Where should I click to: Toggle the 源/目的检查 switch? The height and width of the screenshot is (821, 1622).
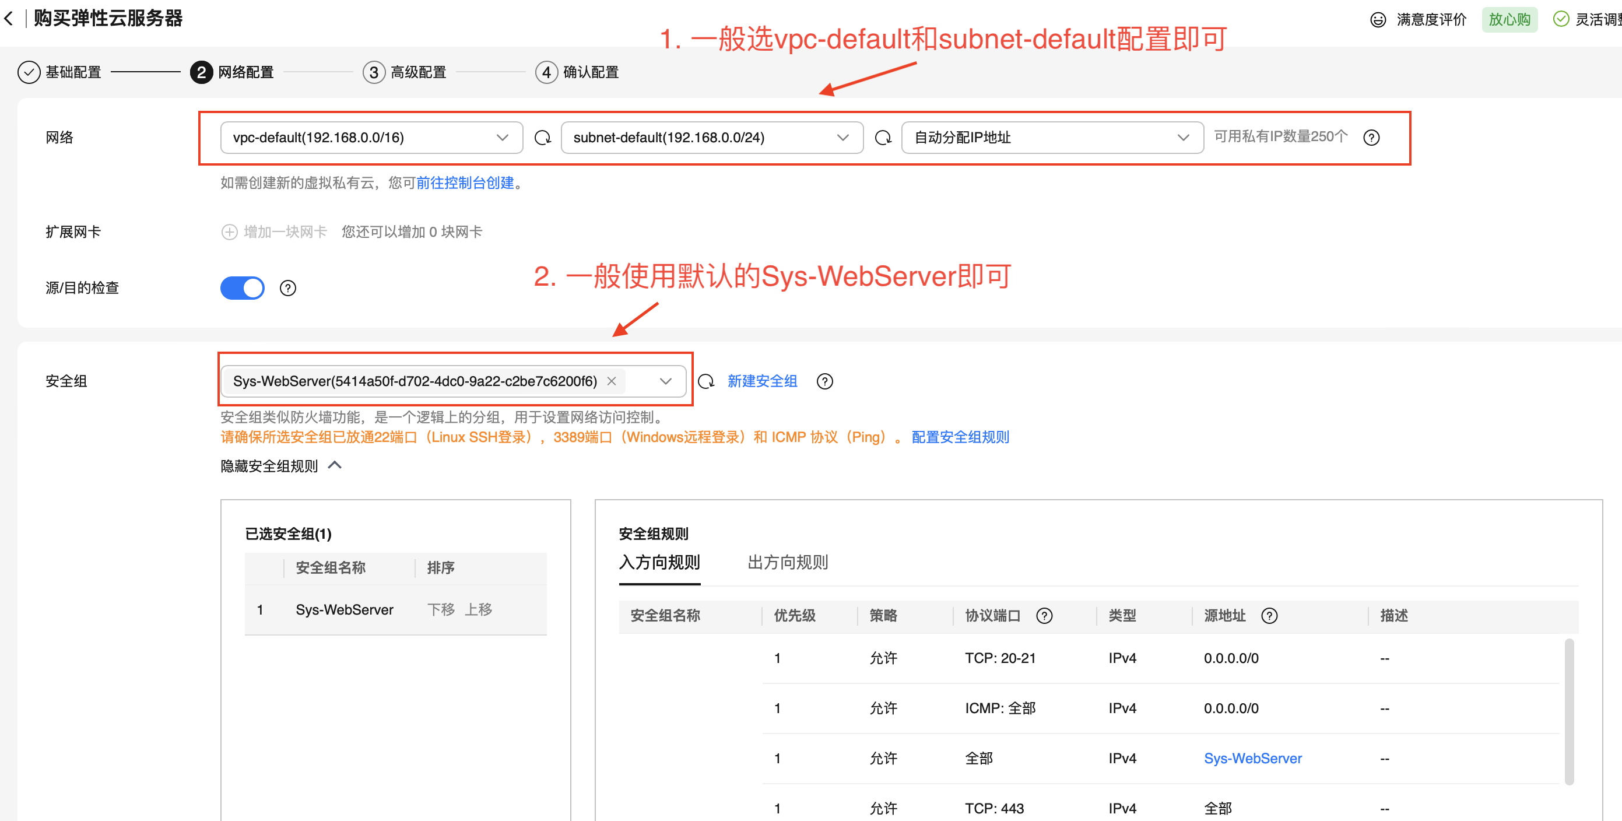[x=243, y=289]
